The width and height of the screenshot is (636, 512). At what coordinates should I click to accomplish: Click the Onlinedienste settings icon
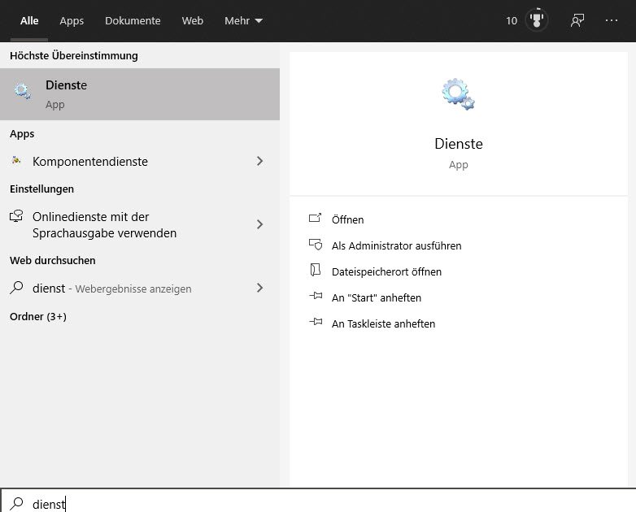pos(16,218)
